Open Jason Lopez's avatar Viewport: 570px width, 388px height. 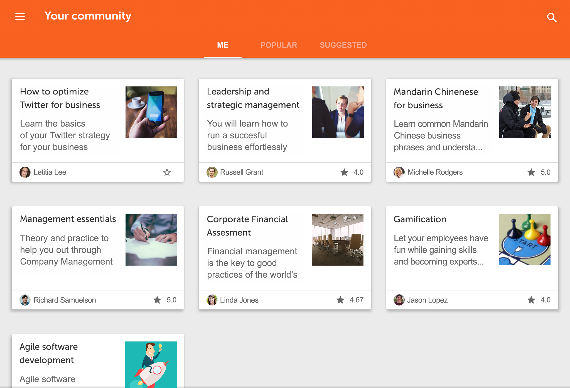pyautogui.click(x=399, y=300)
